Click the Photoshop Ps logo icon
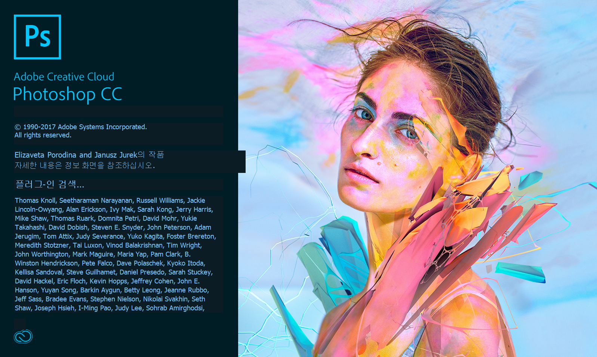This screenshot has width=597, height=357. coord(37,37)
